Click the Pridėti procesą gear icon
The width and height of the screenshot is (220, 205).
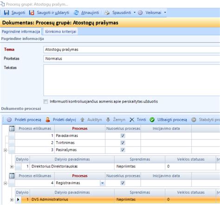(x=9, y=120)
